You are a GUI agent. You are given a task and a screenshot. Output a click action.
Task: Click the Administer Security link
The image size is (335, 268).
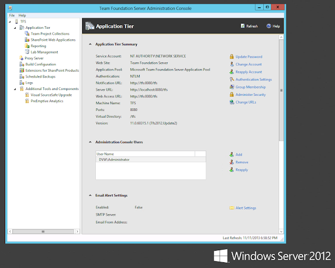coord(251,94)
